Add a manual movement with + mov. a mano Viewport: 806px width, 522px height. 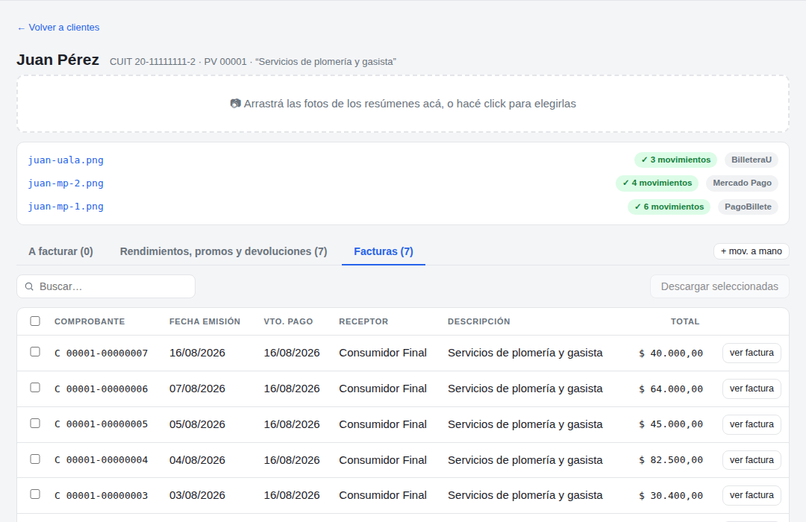[751, 251]
